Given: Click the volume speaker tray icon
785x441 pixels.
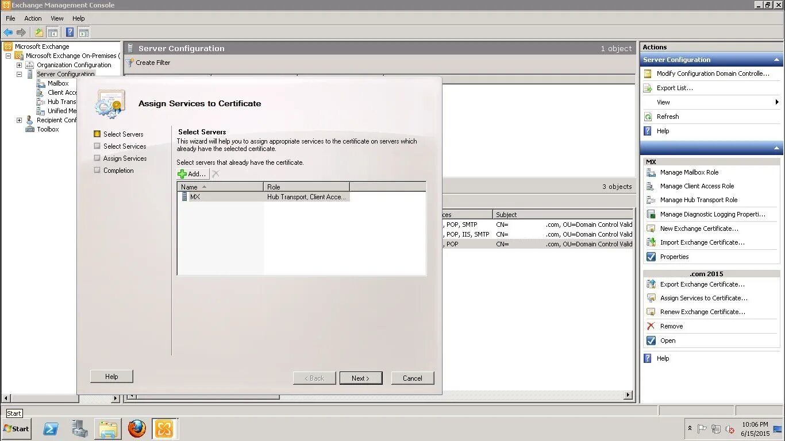Looking at the screenshot, I should (730, 429).
